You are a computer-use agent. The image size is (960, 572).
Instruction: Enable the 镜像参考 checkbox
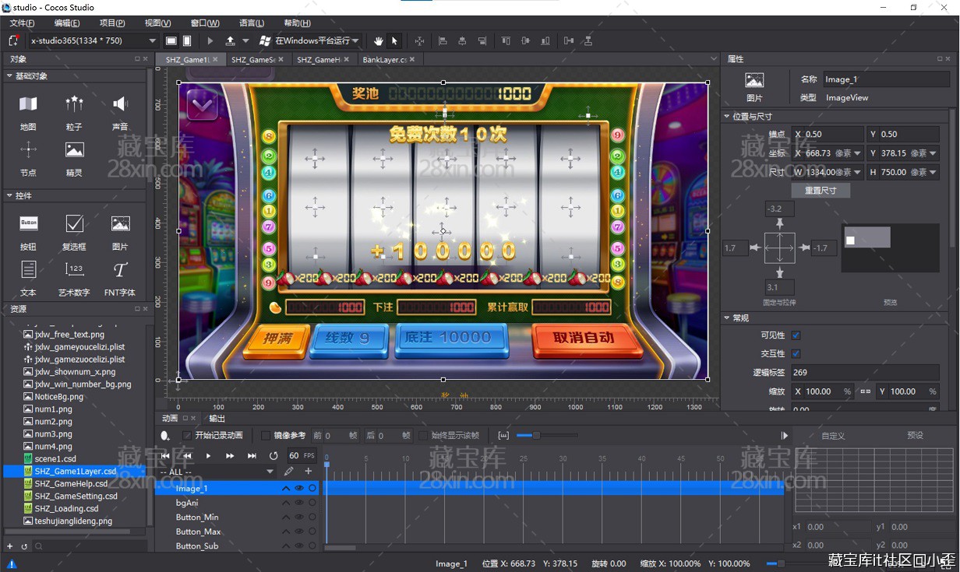(266, 436)
